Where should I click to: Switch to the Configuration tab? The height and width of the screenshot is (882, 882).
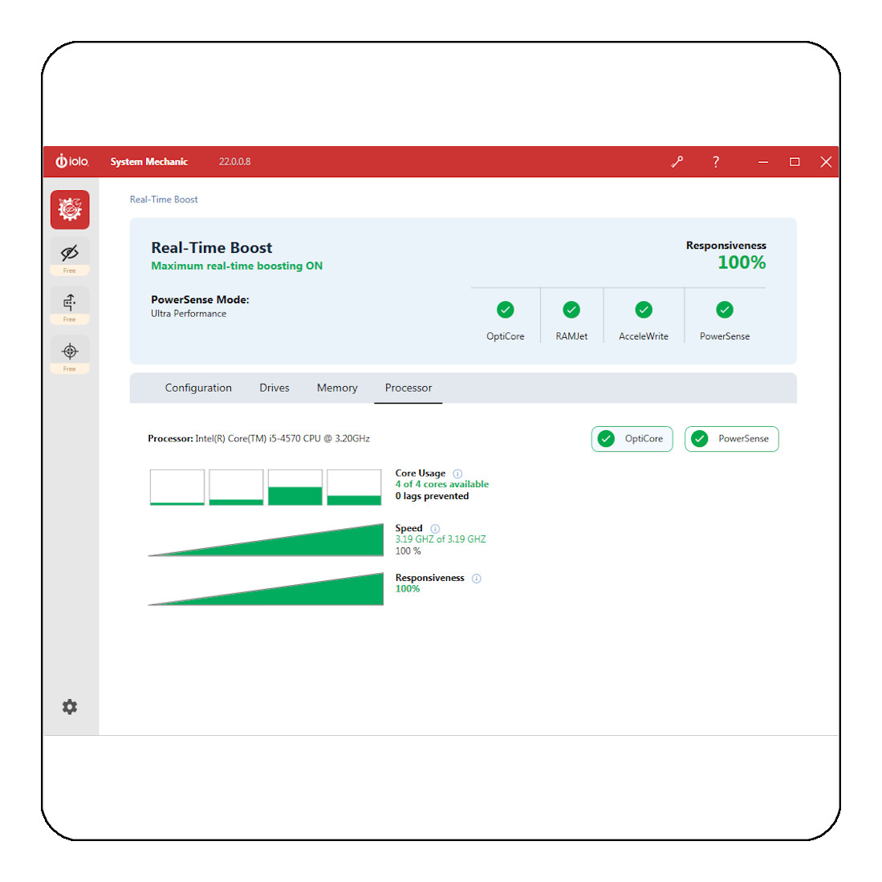pyautogui.click(x=198, y=388)
